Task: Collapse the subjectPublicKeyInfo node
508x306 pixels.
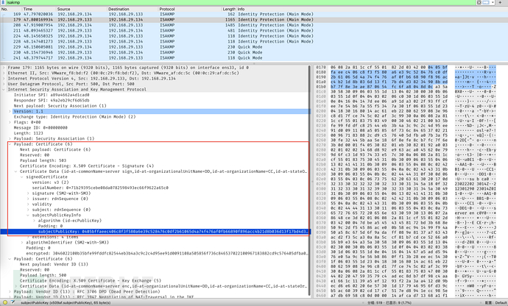Action: pos(28,216)
